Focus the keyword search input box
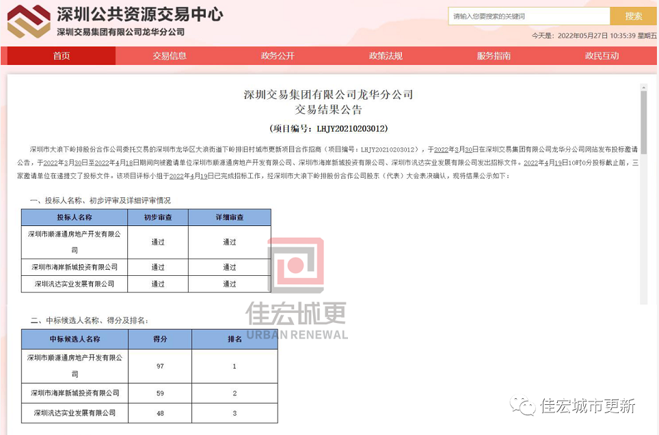This screenshot has width=659, height=435. coord(529,16)
